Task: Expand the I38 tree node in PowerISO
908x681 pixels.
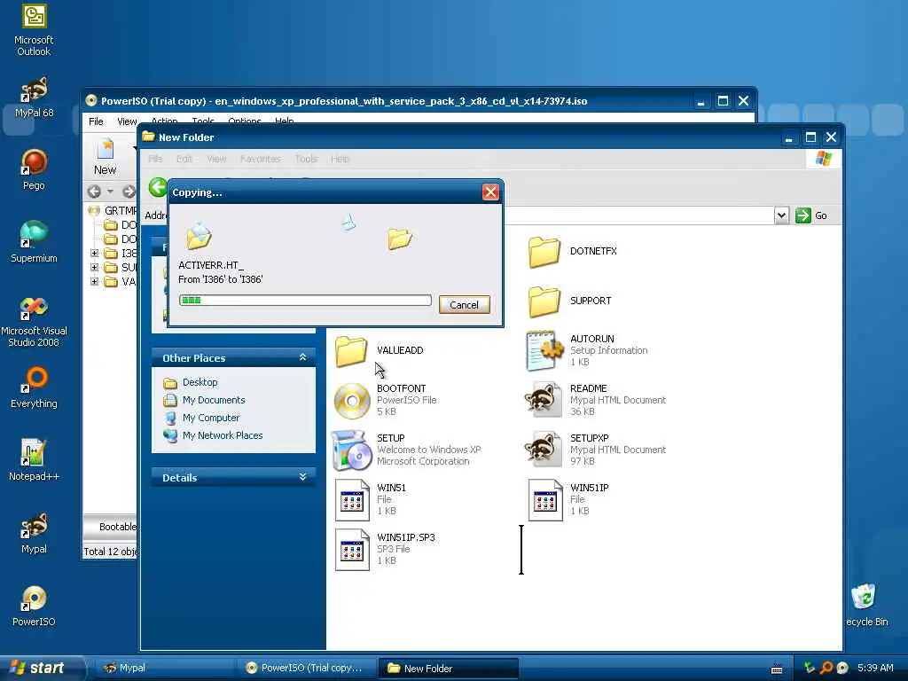Action: coord(94,253)
